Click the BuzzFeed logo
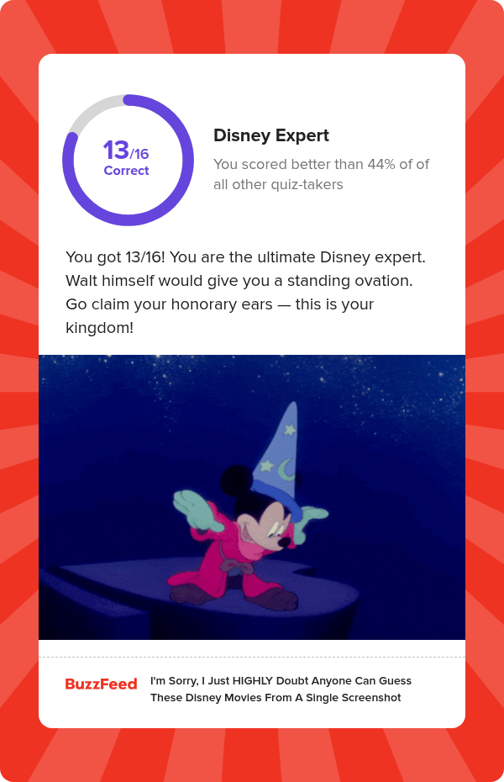The image size is (504, 782). coord(101,684)
